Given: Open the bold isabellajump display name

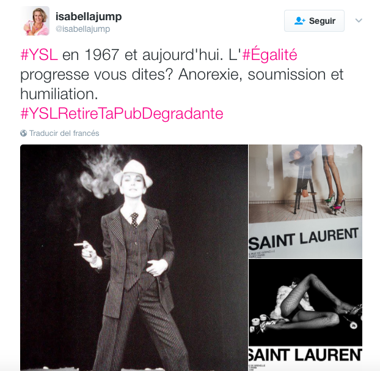Looking at the screenshot, I should tap(89, 17).
